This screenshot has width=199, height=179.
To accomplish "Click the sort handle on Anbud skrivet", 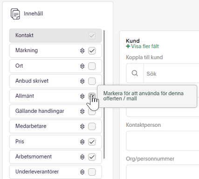I will [82, 81].
